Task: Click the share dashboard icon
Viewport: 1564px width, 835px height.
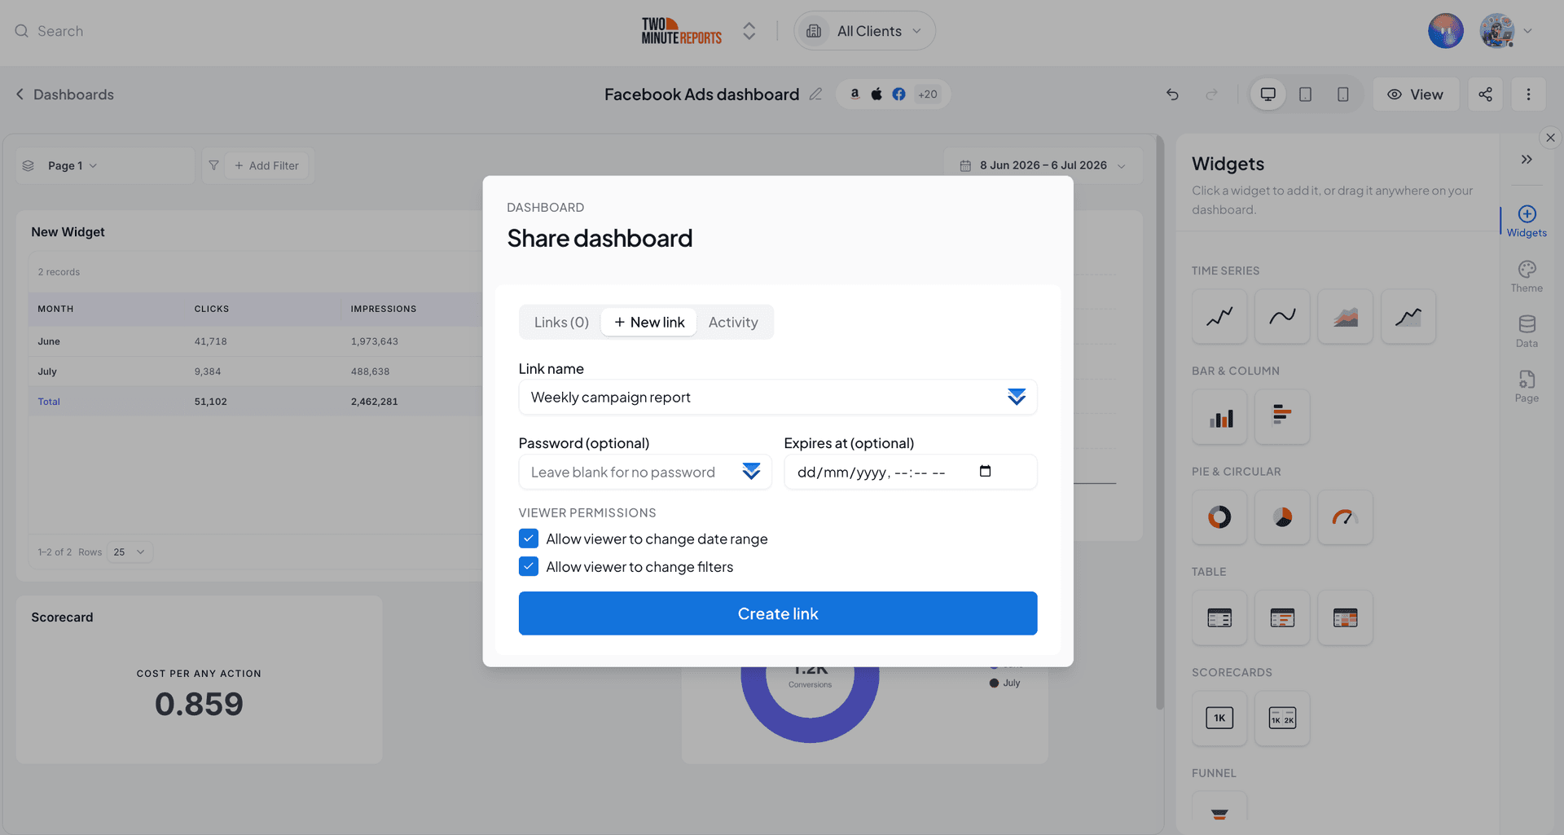Action: pyautogui.click(x=1485, y=94)
